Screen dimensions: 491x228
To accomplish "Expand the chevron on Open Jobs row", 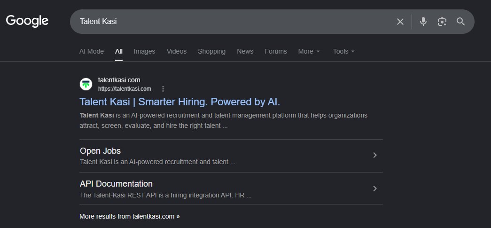I will 375,155.
